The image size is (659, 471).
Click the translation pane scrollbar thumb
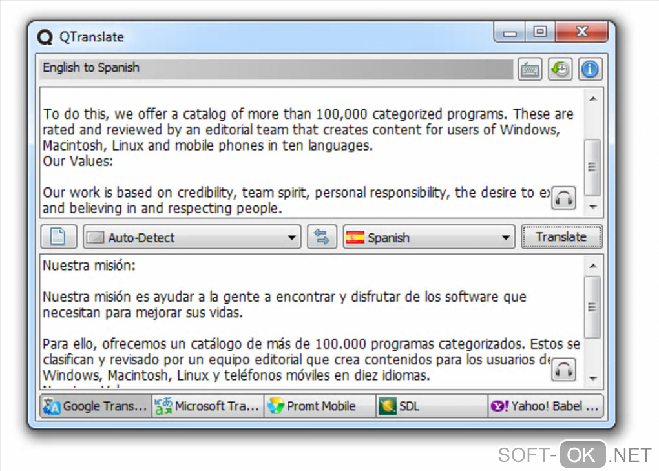click(592, 307)
